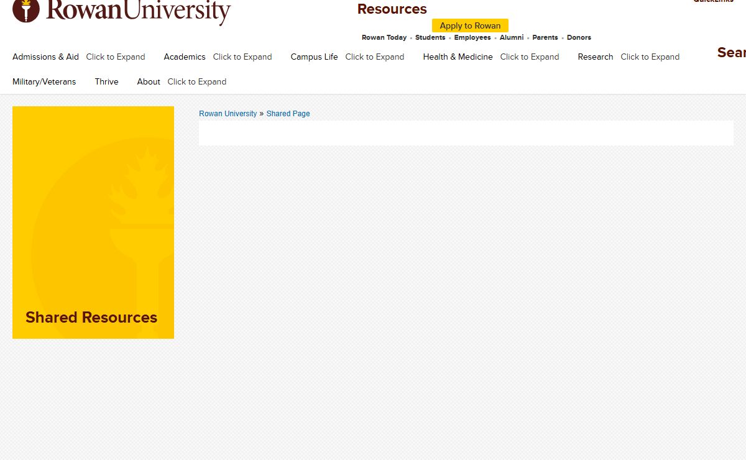746x460 pixels.
Task: Go to the Military/Veterans nav item
Action: 44,81
